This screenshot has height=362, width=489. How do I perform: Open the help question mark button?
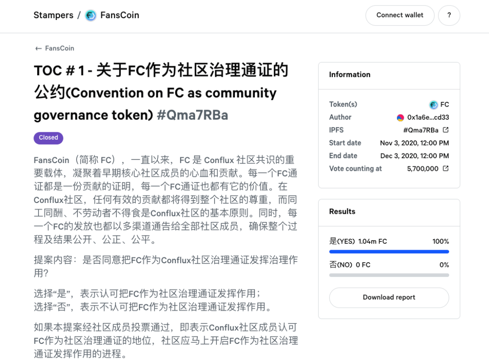pyautogui.click(x=449, y=15)
